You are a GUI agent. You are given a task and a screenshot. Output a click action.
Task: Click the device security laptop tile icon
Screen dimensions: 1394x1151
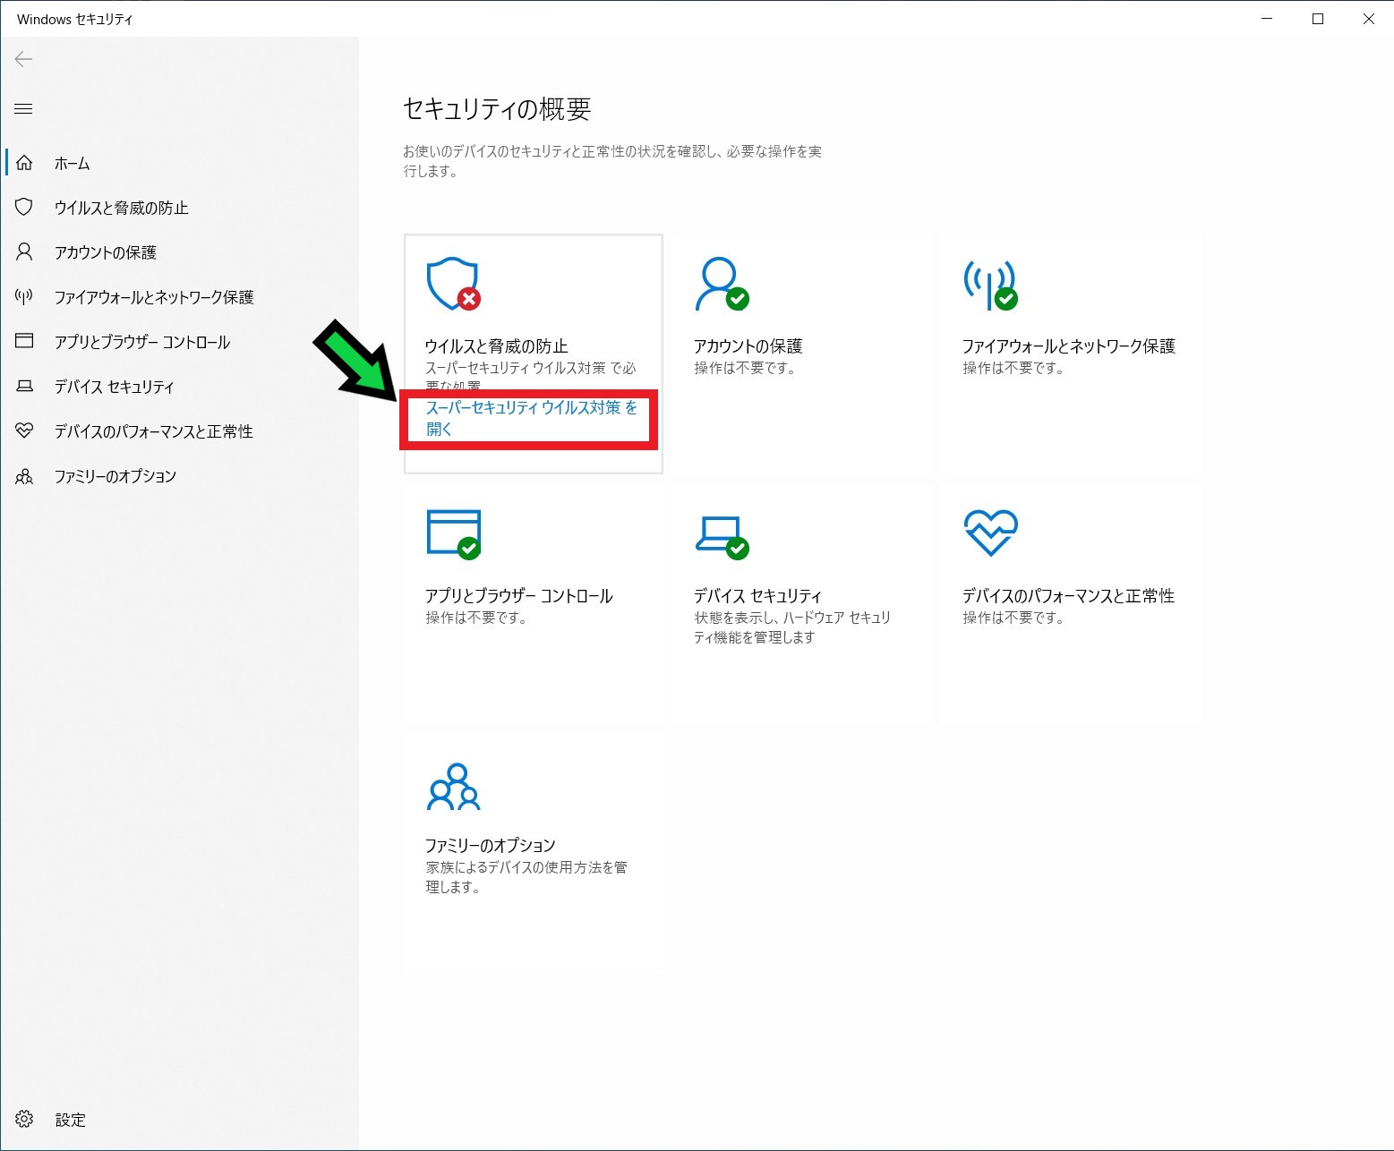pos(722,538)
